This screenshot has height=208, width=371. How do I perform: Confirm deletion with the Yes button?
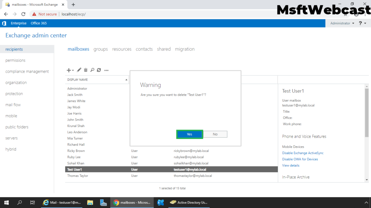point(189,134)
